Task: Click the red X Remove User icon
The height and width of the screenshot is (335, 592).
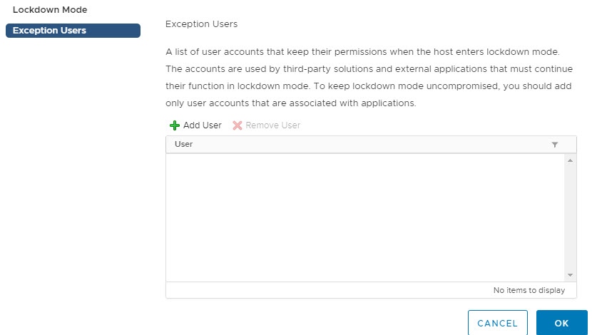Action: (x=238, y=125)
